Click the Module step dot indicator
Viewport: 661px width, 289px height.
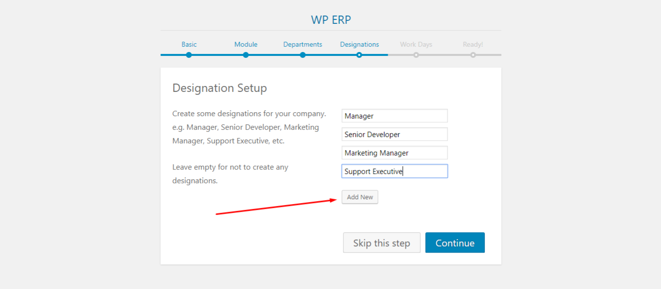pyautogui.click(x=246, y=55)
